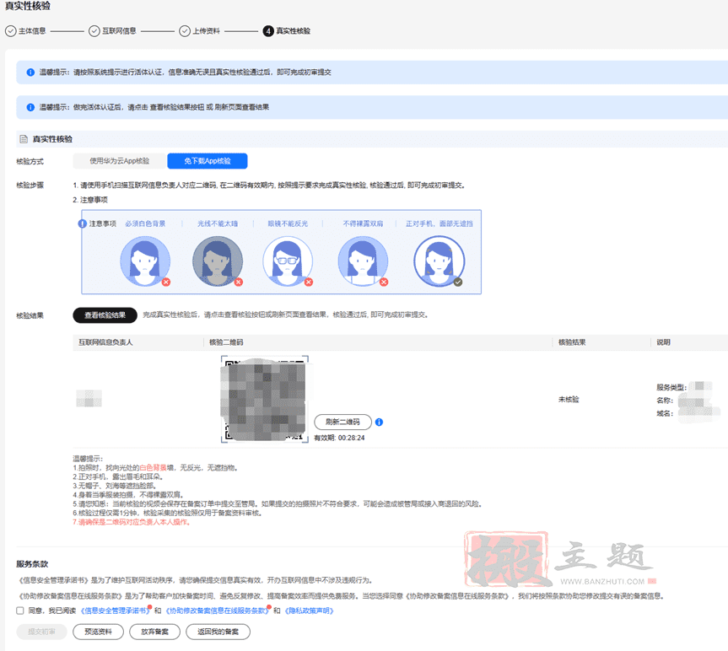Click 提交初审 button
This screenshot has height=651, width=728.
click(42, 632)
